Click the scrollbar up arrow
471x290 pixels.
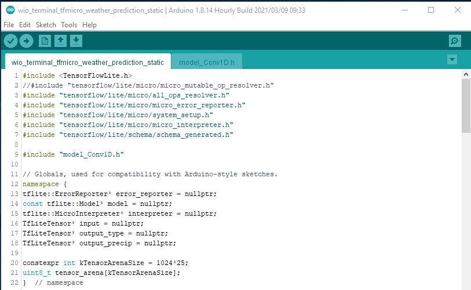(x=466, y=74)
